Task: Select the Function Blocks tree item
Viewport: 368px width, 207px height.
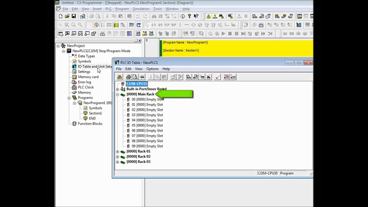Action: [90, 124]
